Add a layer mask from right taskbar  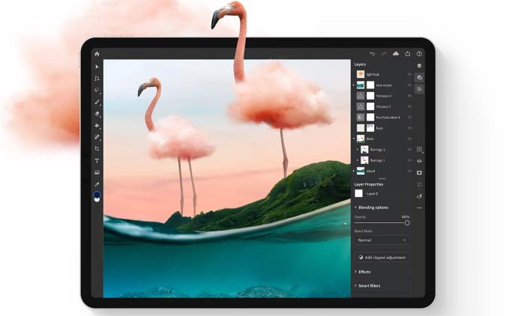point(419,173)
